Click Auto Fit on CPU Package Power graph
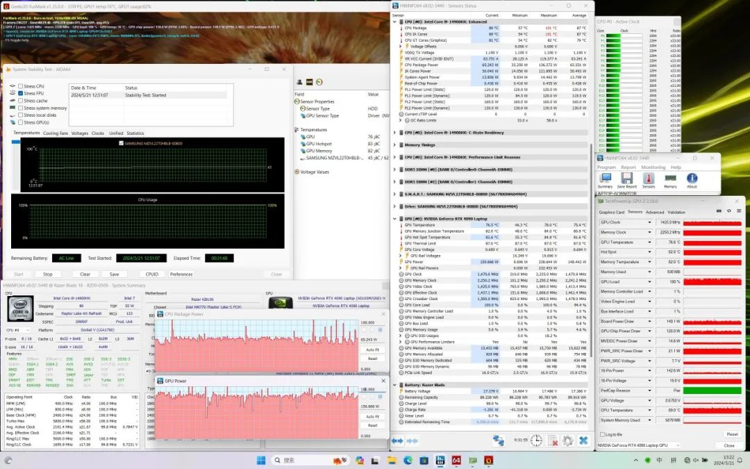Viewport: 750px width, 469px height. tap(372, 349)
